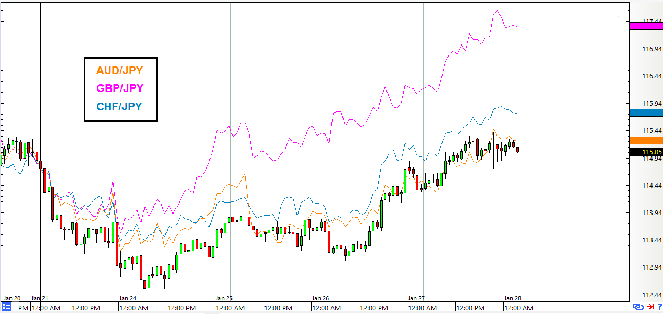Click the Jan 25 date label
Screen dimensions: 663x314
point(224,298)
